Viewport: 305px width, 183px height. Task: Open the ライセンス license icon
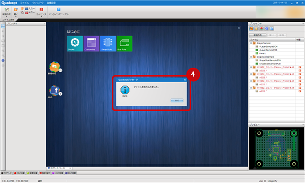pos(41,10)
